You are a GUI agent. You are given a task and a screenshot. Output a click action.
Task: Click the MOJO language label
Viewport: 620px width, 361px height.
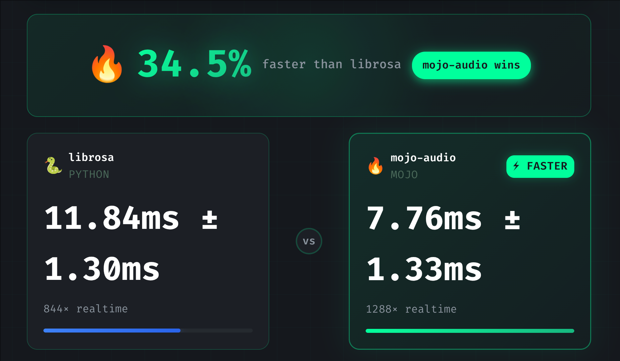[404, 175]
